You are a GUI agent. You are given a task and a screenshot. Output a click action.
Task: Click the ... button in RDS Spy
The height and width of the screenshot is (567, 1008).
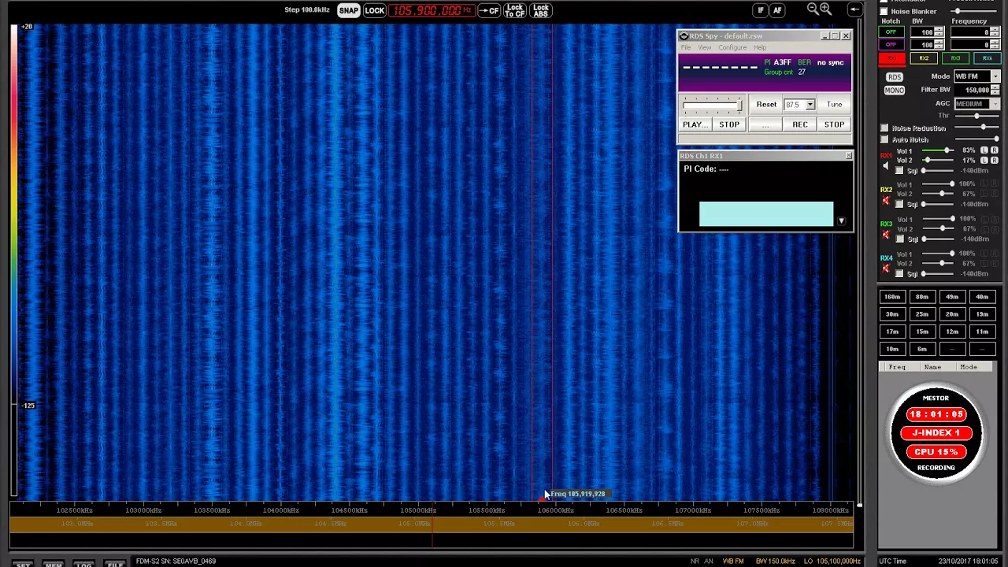tap(765, 124)
